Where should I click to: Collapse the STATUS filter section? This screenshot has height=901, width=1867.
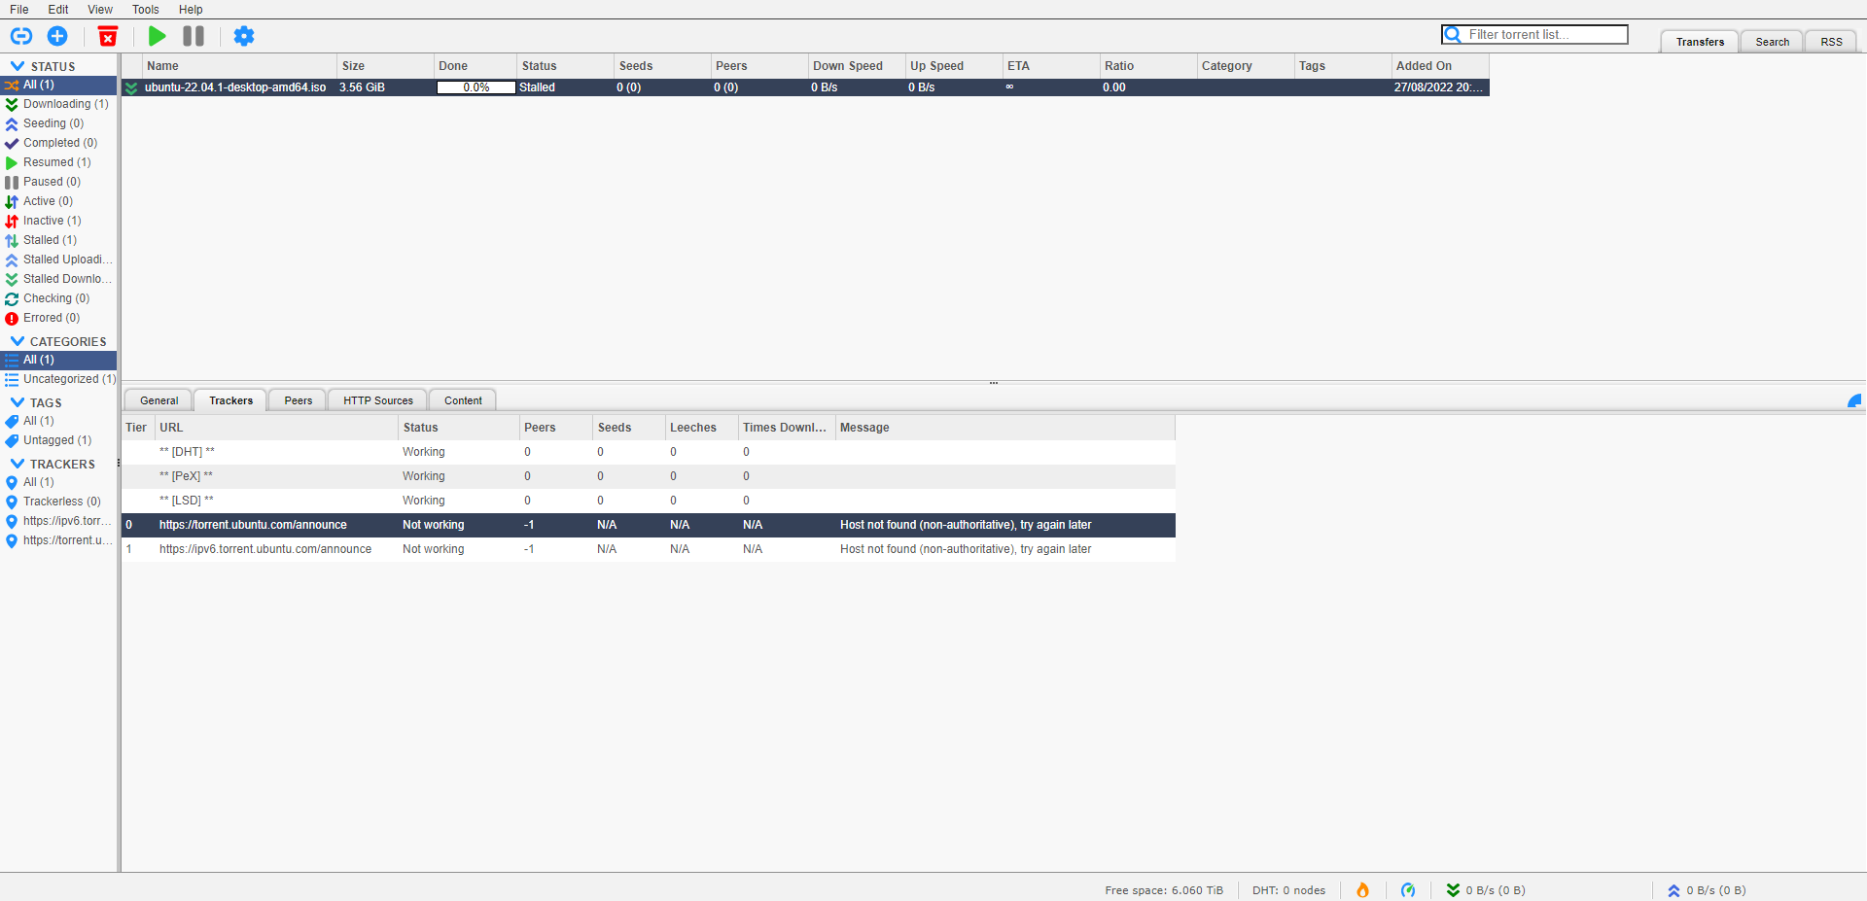[18, 66]
